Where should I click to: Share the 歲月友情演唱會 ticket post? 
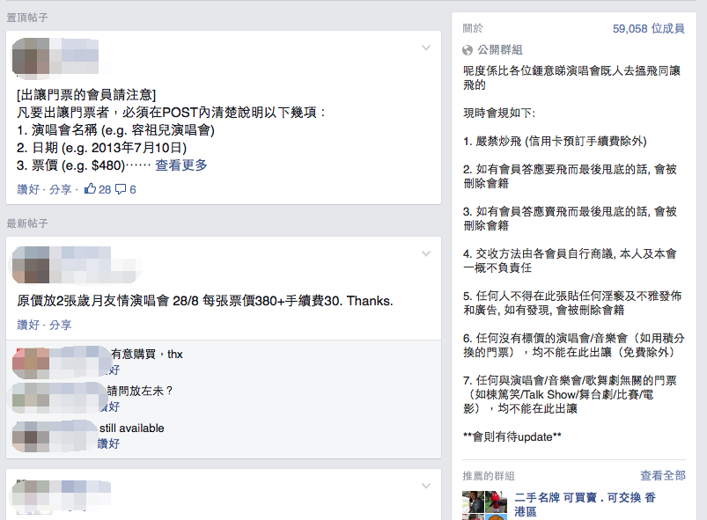pyautogui.click(x=61, y=325)
